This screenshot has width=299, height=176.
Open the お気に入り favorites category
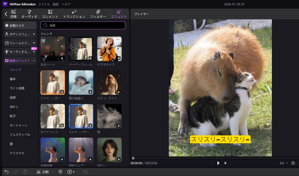20,25
